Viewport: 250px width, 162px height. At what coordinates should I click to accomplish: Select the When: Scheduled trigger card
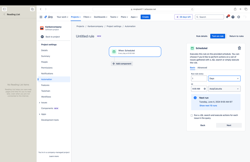tap(135, 52)
